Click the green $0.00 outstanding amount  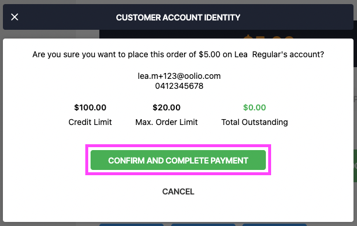(255, 107)
